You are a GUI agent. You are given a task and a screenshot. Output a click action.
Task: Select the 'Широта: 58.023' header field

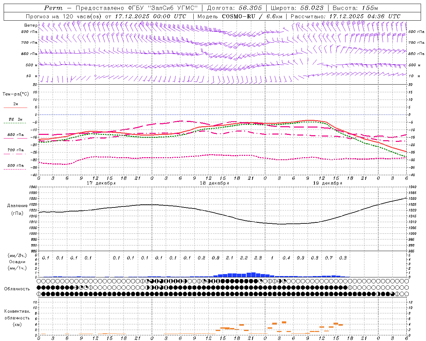pyautogui.click(x=297, y=8)
